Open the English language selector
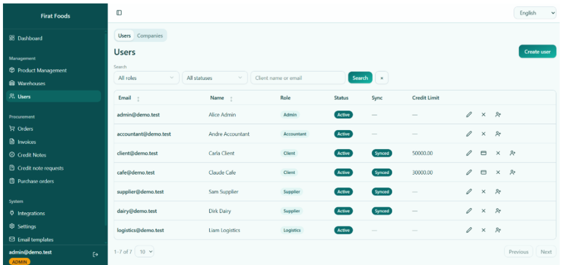 535,13
